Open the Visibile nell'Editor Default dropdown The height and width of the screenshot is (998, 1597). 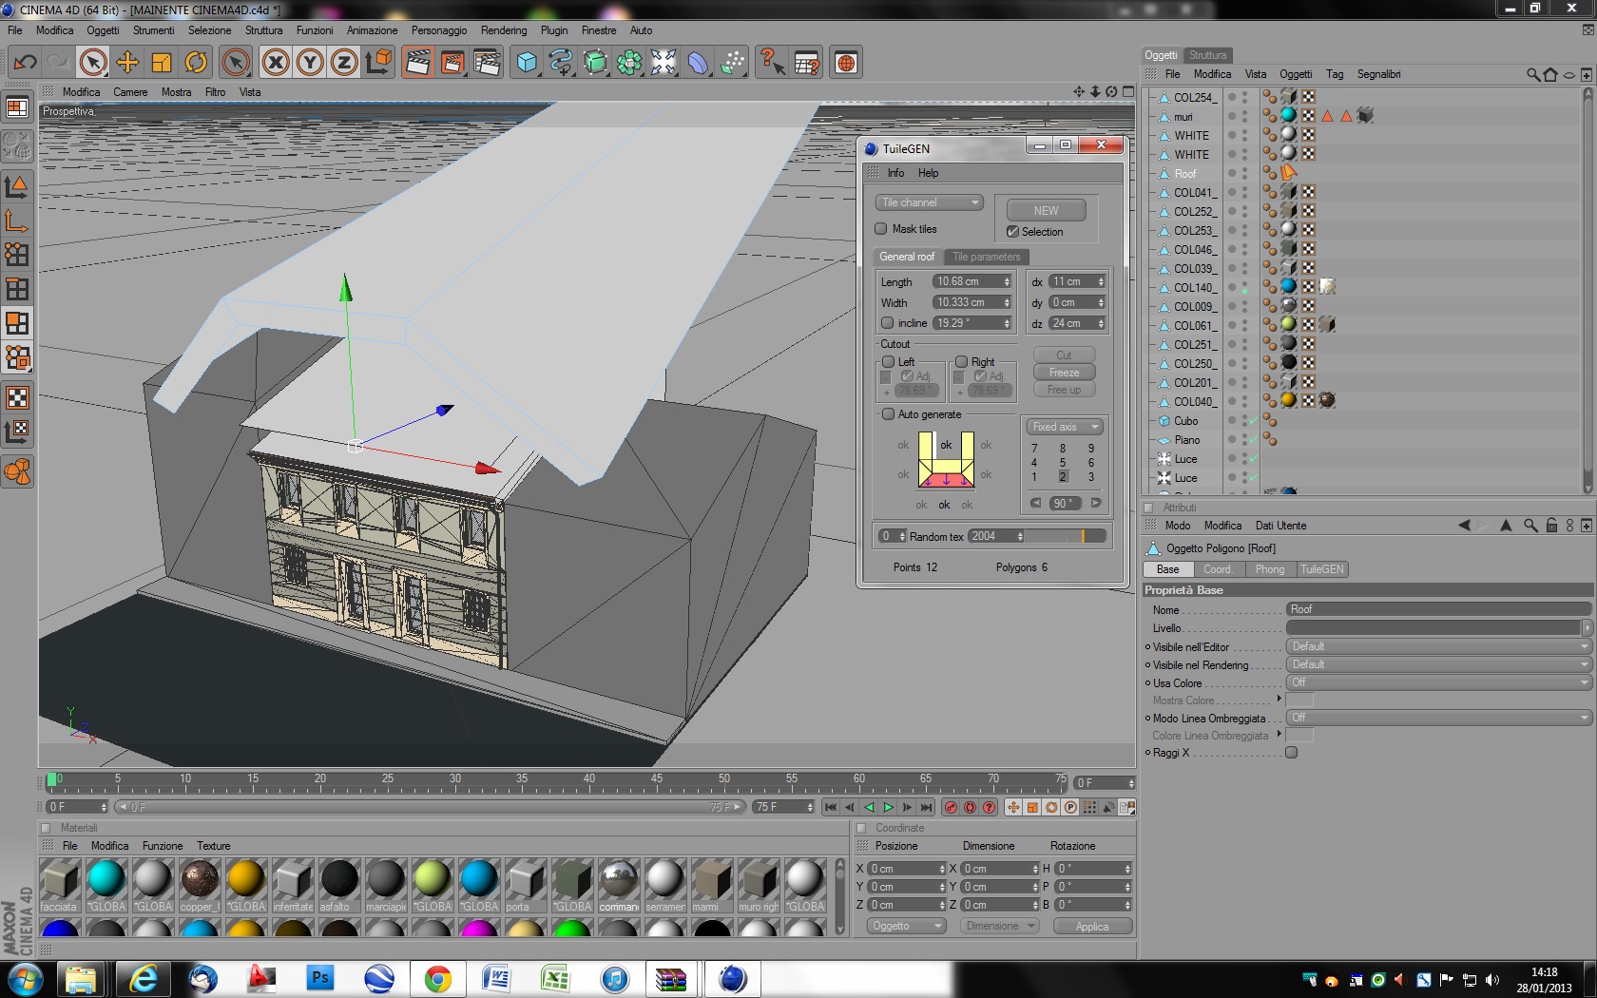pyautogui.click(x=1437, y=646)
